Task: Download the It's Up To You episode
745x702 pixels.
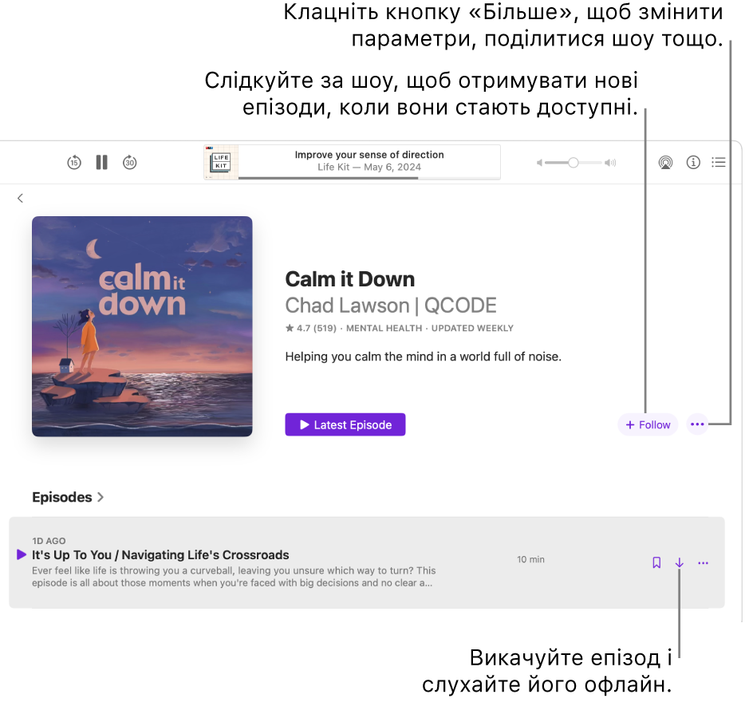Action: click(680, 562)
